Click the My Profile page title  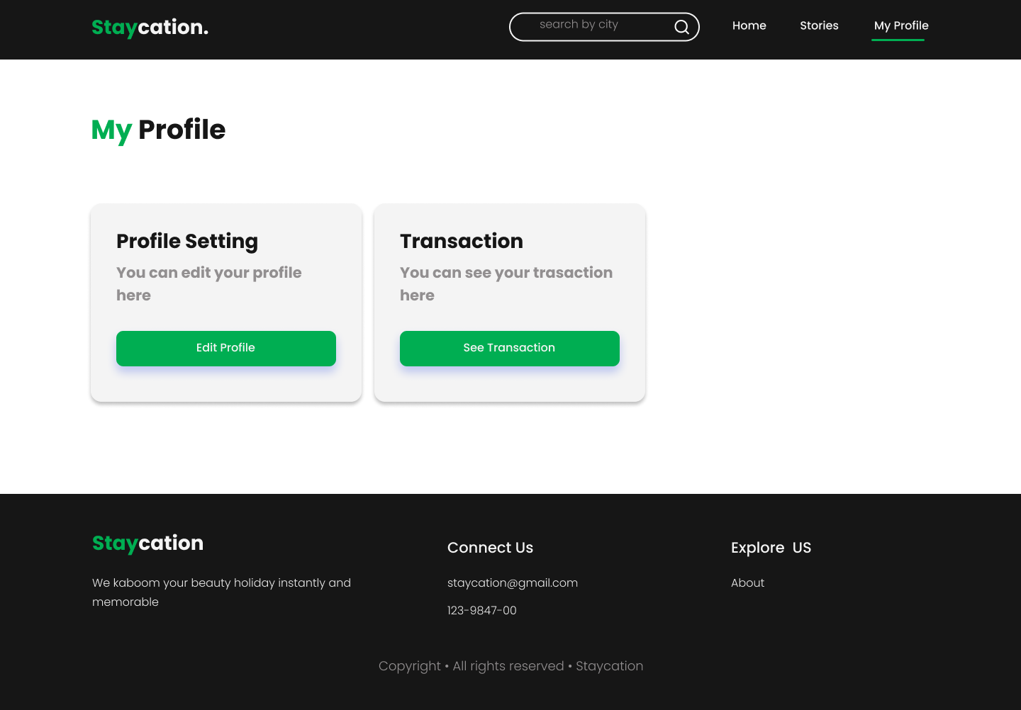tap(158, 130)
